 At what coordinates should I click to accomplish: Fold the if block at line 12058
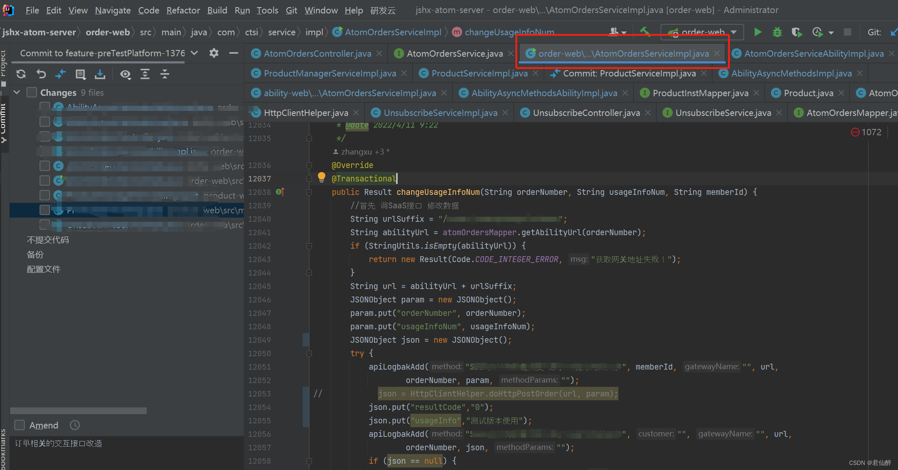click(x=309, y=461)
